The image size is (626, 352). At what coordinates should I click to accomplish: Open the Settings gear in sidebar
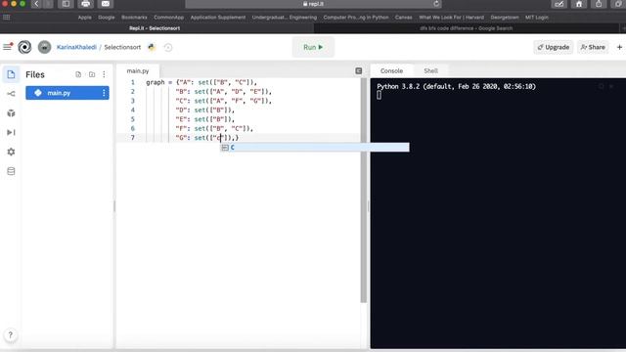pyautogui.click(x=11, y=152)
